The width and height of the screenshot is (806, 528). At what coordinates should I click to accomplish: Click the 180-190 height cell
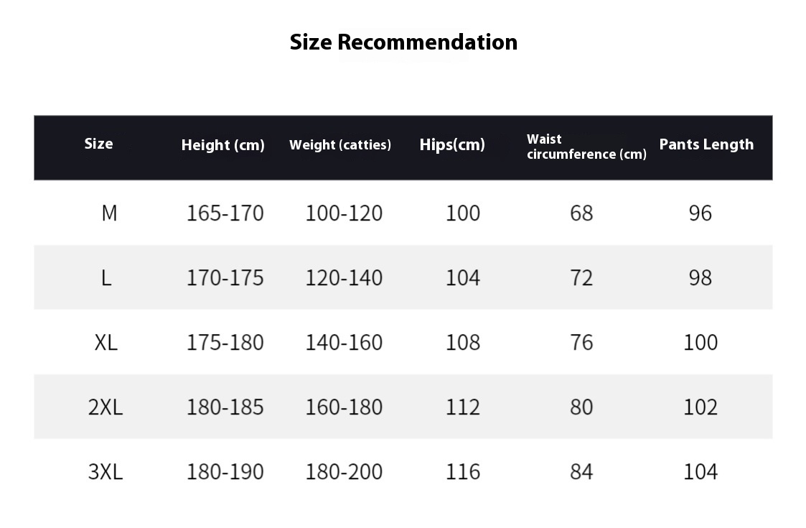coord(225,472)
